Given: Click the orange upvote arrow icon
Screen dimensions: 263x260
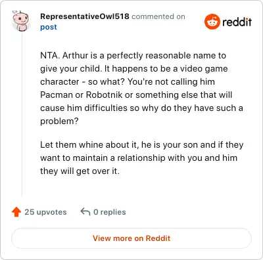Looking at the screenshot, I should point(16,212).
